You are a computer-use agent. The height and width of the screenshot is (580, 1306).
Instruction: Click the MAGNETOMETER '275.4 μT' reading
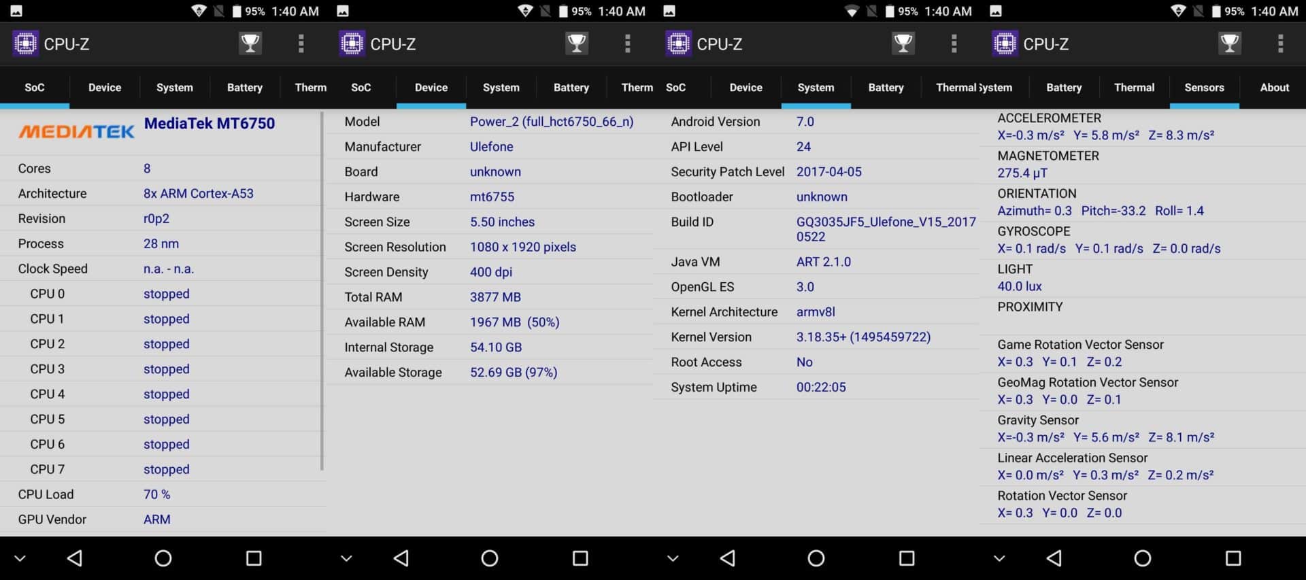(x=1022, y=173)
